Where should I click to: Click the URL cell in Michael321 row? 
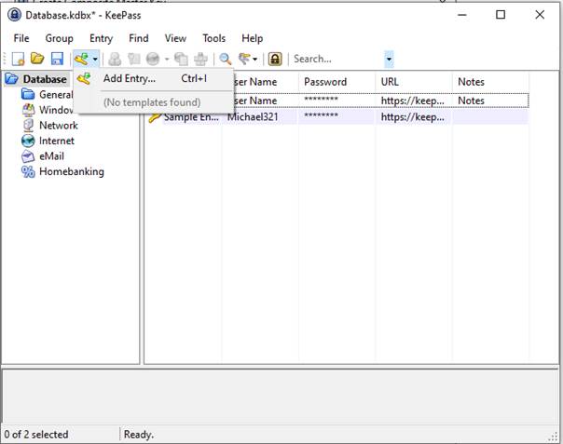413,117
